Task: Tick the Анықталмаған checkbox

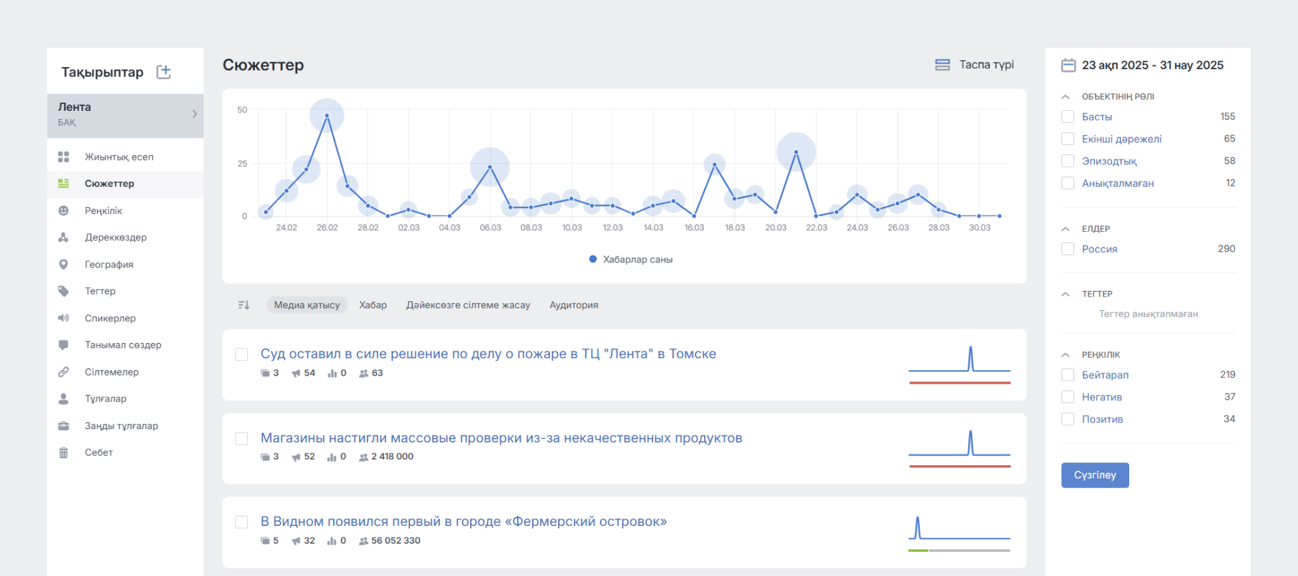Action: point(1068,183)
